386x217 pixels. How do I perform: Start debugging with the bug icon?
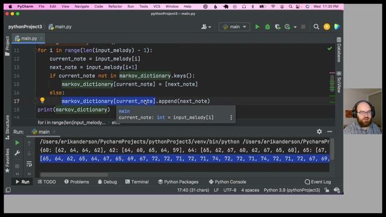click(x=268, y=27)
